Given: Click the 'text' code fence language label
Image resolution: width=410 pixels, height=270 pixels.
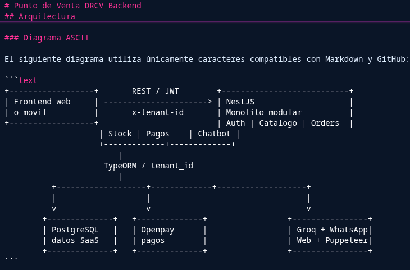Looking at the screenshot, I should click(x=28, y=80).
